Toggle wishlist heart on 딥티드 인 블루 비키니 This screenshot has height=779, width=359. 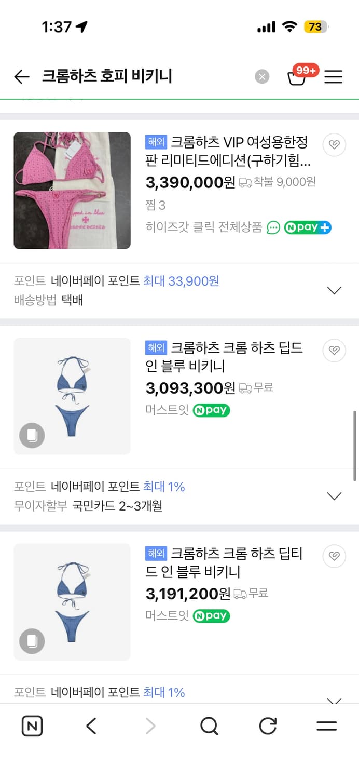(334, 556)
